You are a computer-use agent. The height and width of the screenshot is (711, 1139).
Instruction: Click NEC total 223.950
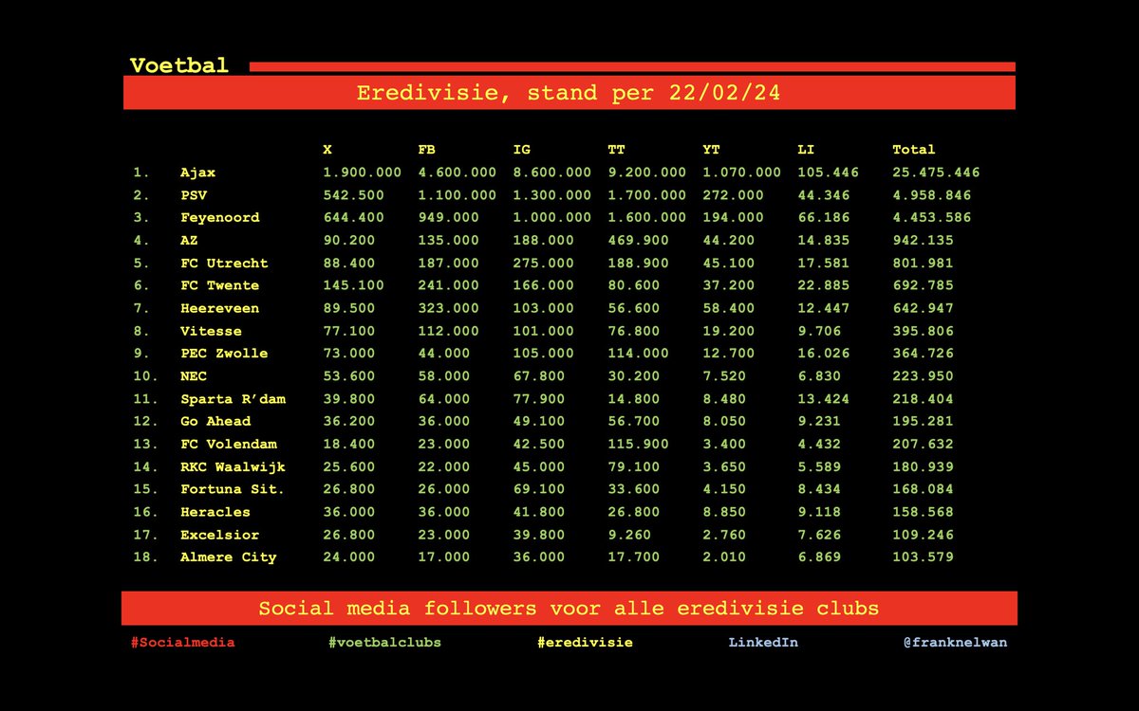923,376
